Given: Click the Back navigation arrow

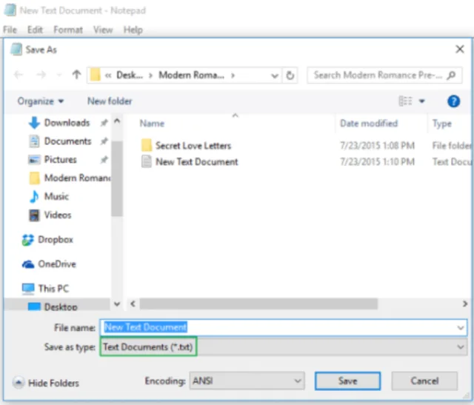Looking at the screenshot, I should point(19,75).
